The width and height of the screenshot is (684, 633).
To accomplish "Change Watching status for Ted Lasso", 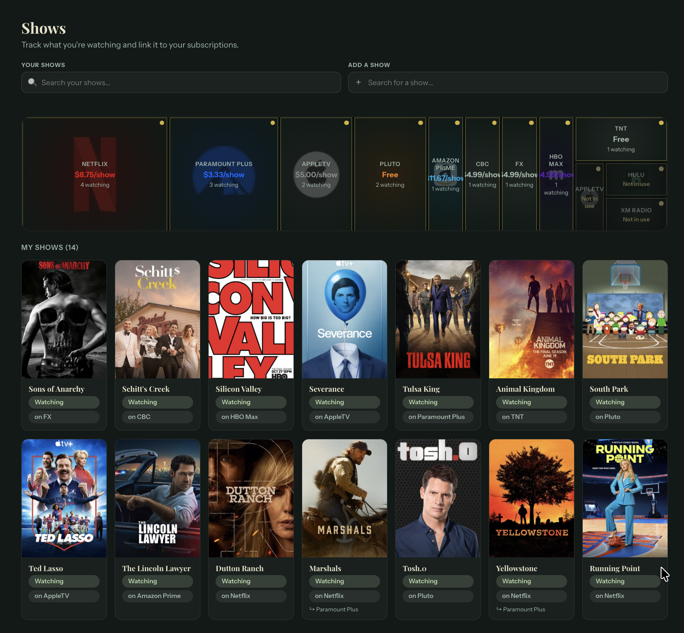I will 64,581.
